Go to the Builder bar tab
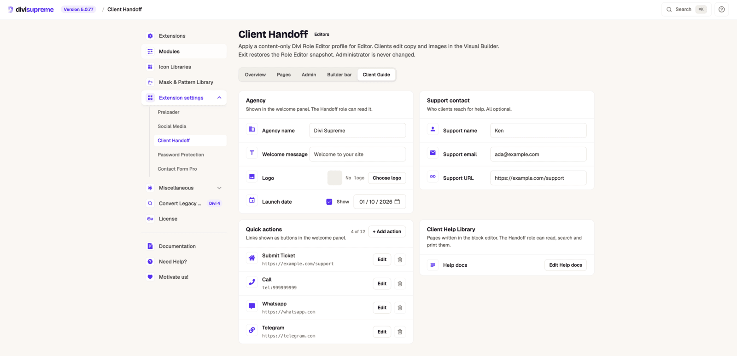Viewport: 737px width, 356px height. coord(339,75)
